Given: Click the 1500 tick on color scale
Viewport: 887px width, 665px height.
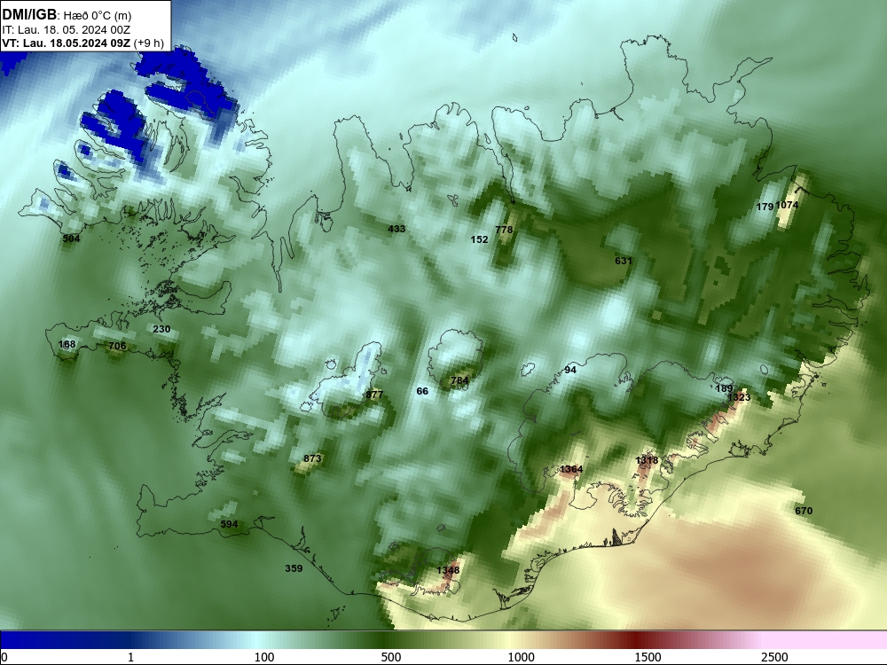Looking at the screenshot, I should (648, 657).
